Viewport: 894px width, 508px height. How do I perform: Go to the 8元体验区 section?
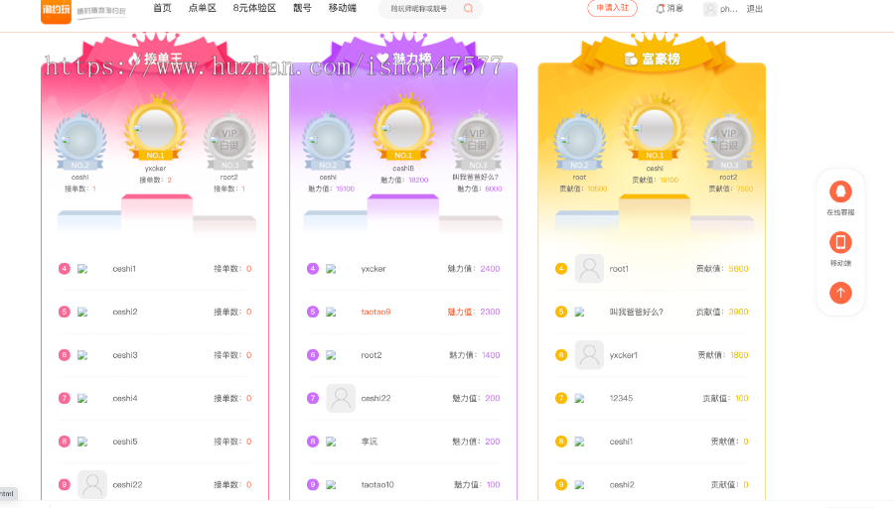(x=254, y=8)
